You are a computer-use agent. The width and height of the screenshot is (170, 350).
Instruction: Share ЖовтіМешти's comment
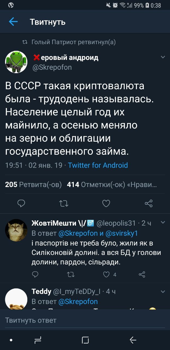pyautogui.click(x=142, y=275)
